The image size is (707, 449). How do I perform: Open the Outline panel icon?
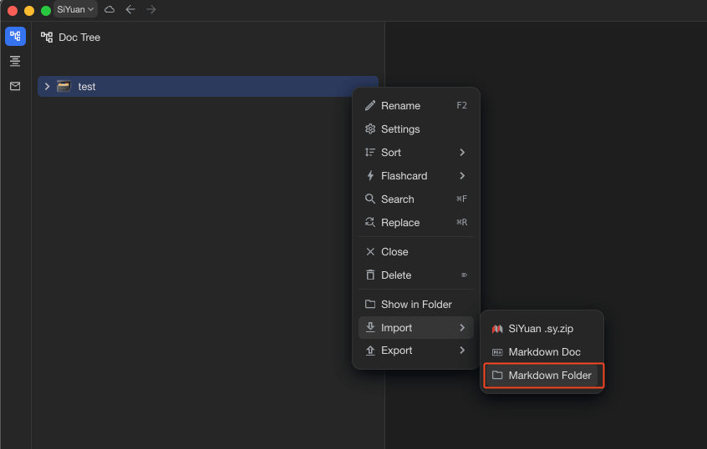pyautogui.click(x=15, y=61)
